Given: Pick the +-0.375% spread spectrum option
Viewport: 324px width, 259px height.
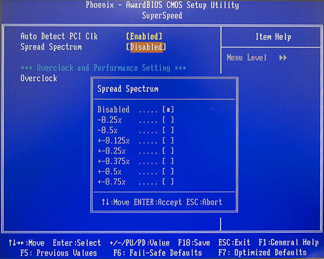Looking at the screenshot, I should click(x=136, y=161).
